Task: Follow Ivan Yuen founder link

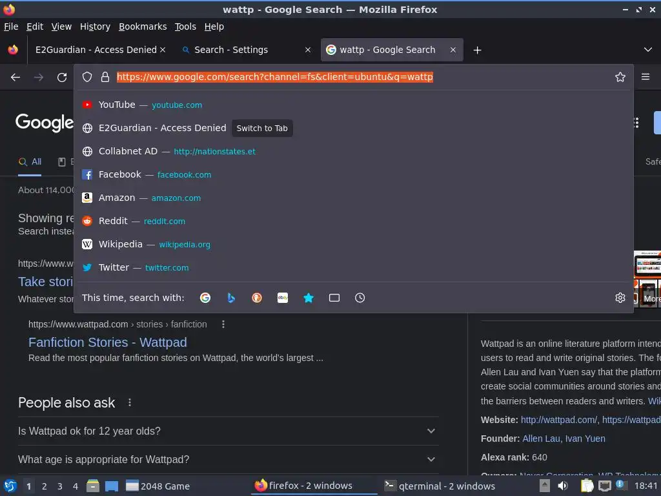Action: (585, 439)
